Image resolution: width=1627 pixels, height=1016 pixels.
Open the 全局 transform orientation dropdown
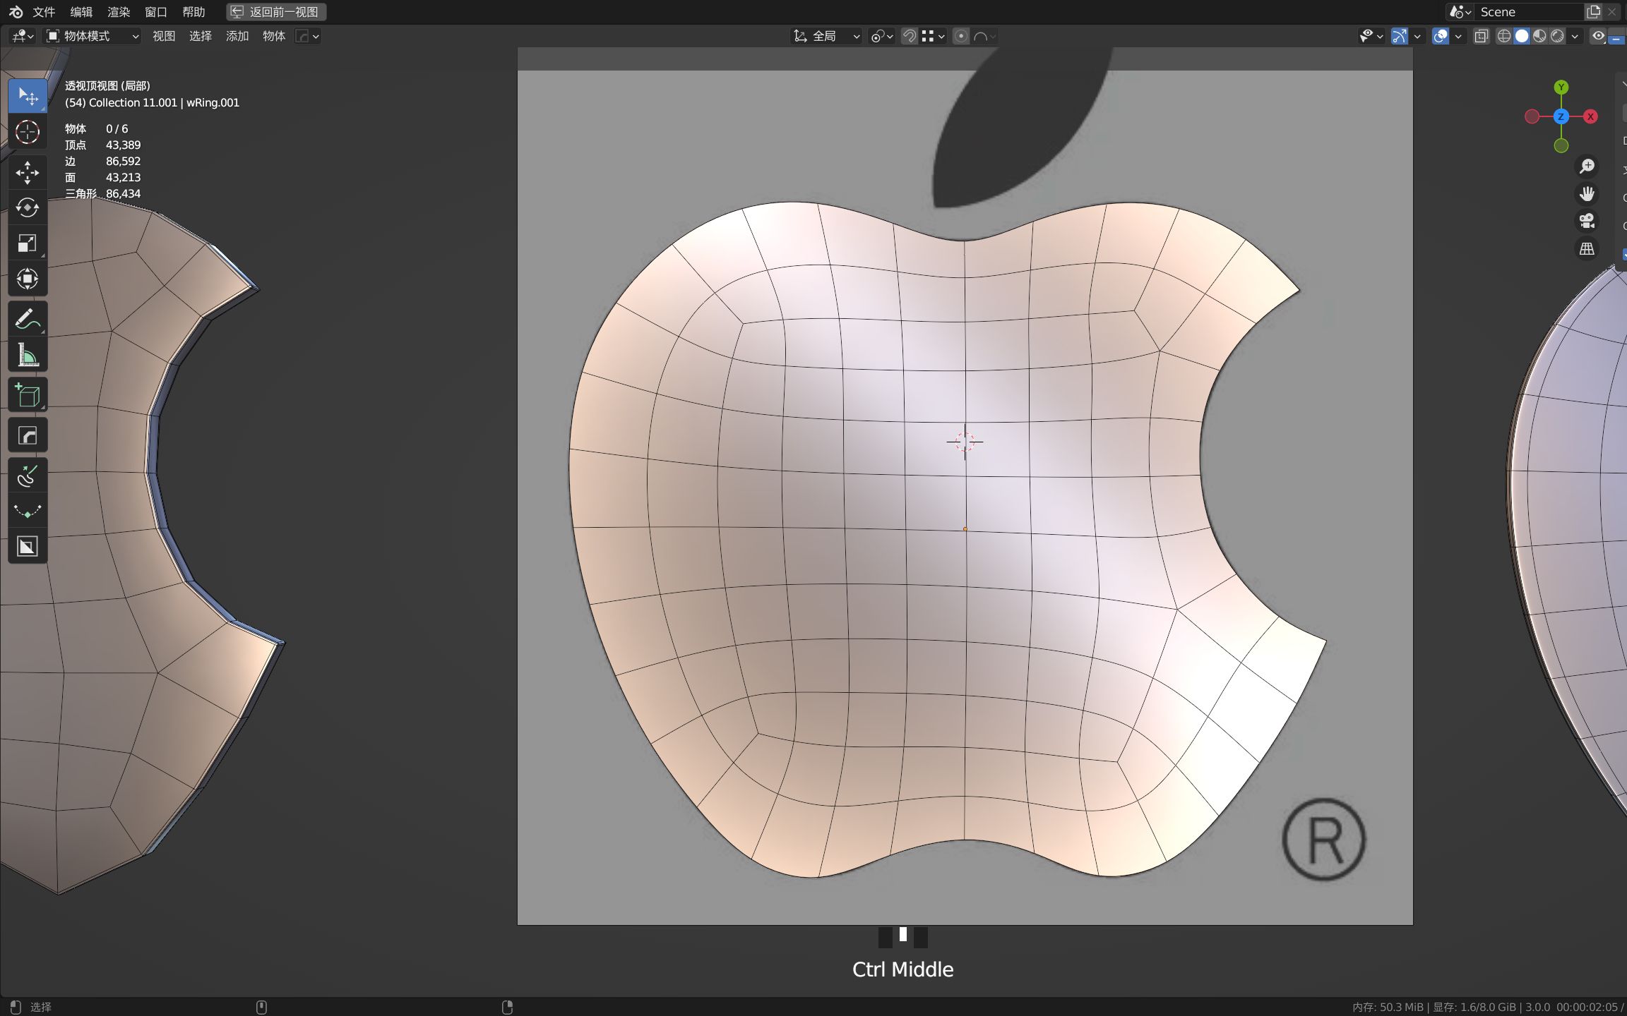pos(826,36)
